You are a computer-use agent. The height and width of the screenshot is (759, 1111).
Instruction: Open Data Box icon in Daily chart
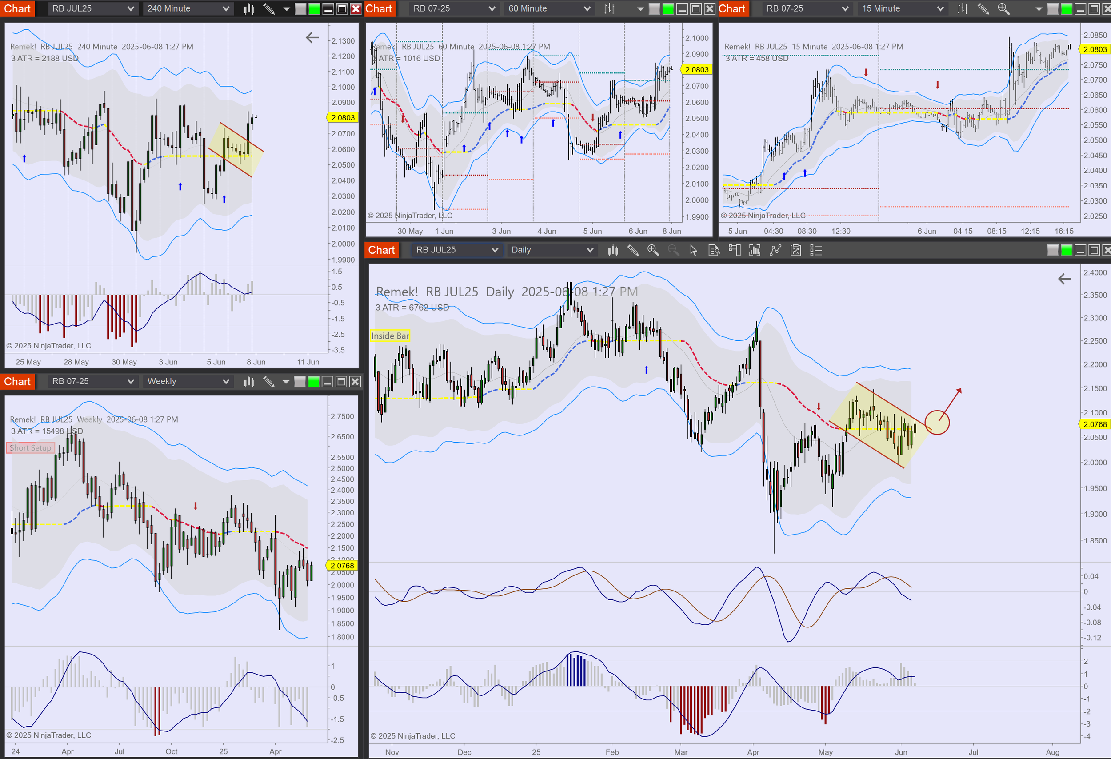click(714, 250)
